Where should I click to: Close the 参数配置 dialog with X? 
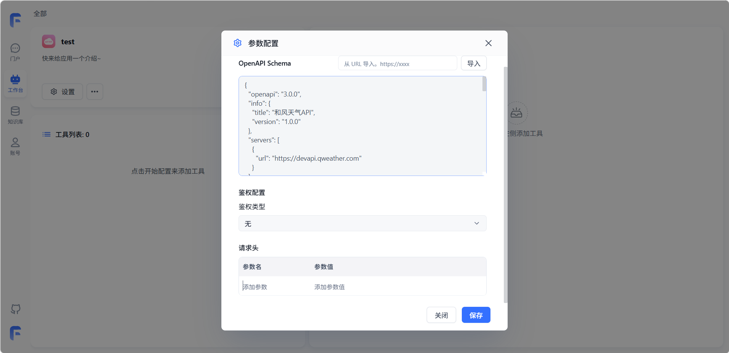pos(488,43)
